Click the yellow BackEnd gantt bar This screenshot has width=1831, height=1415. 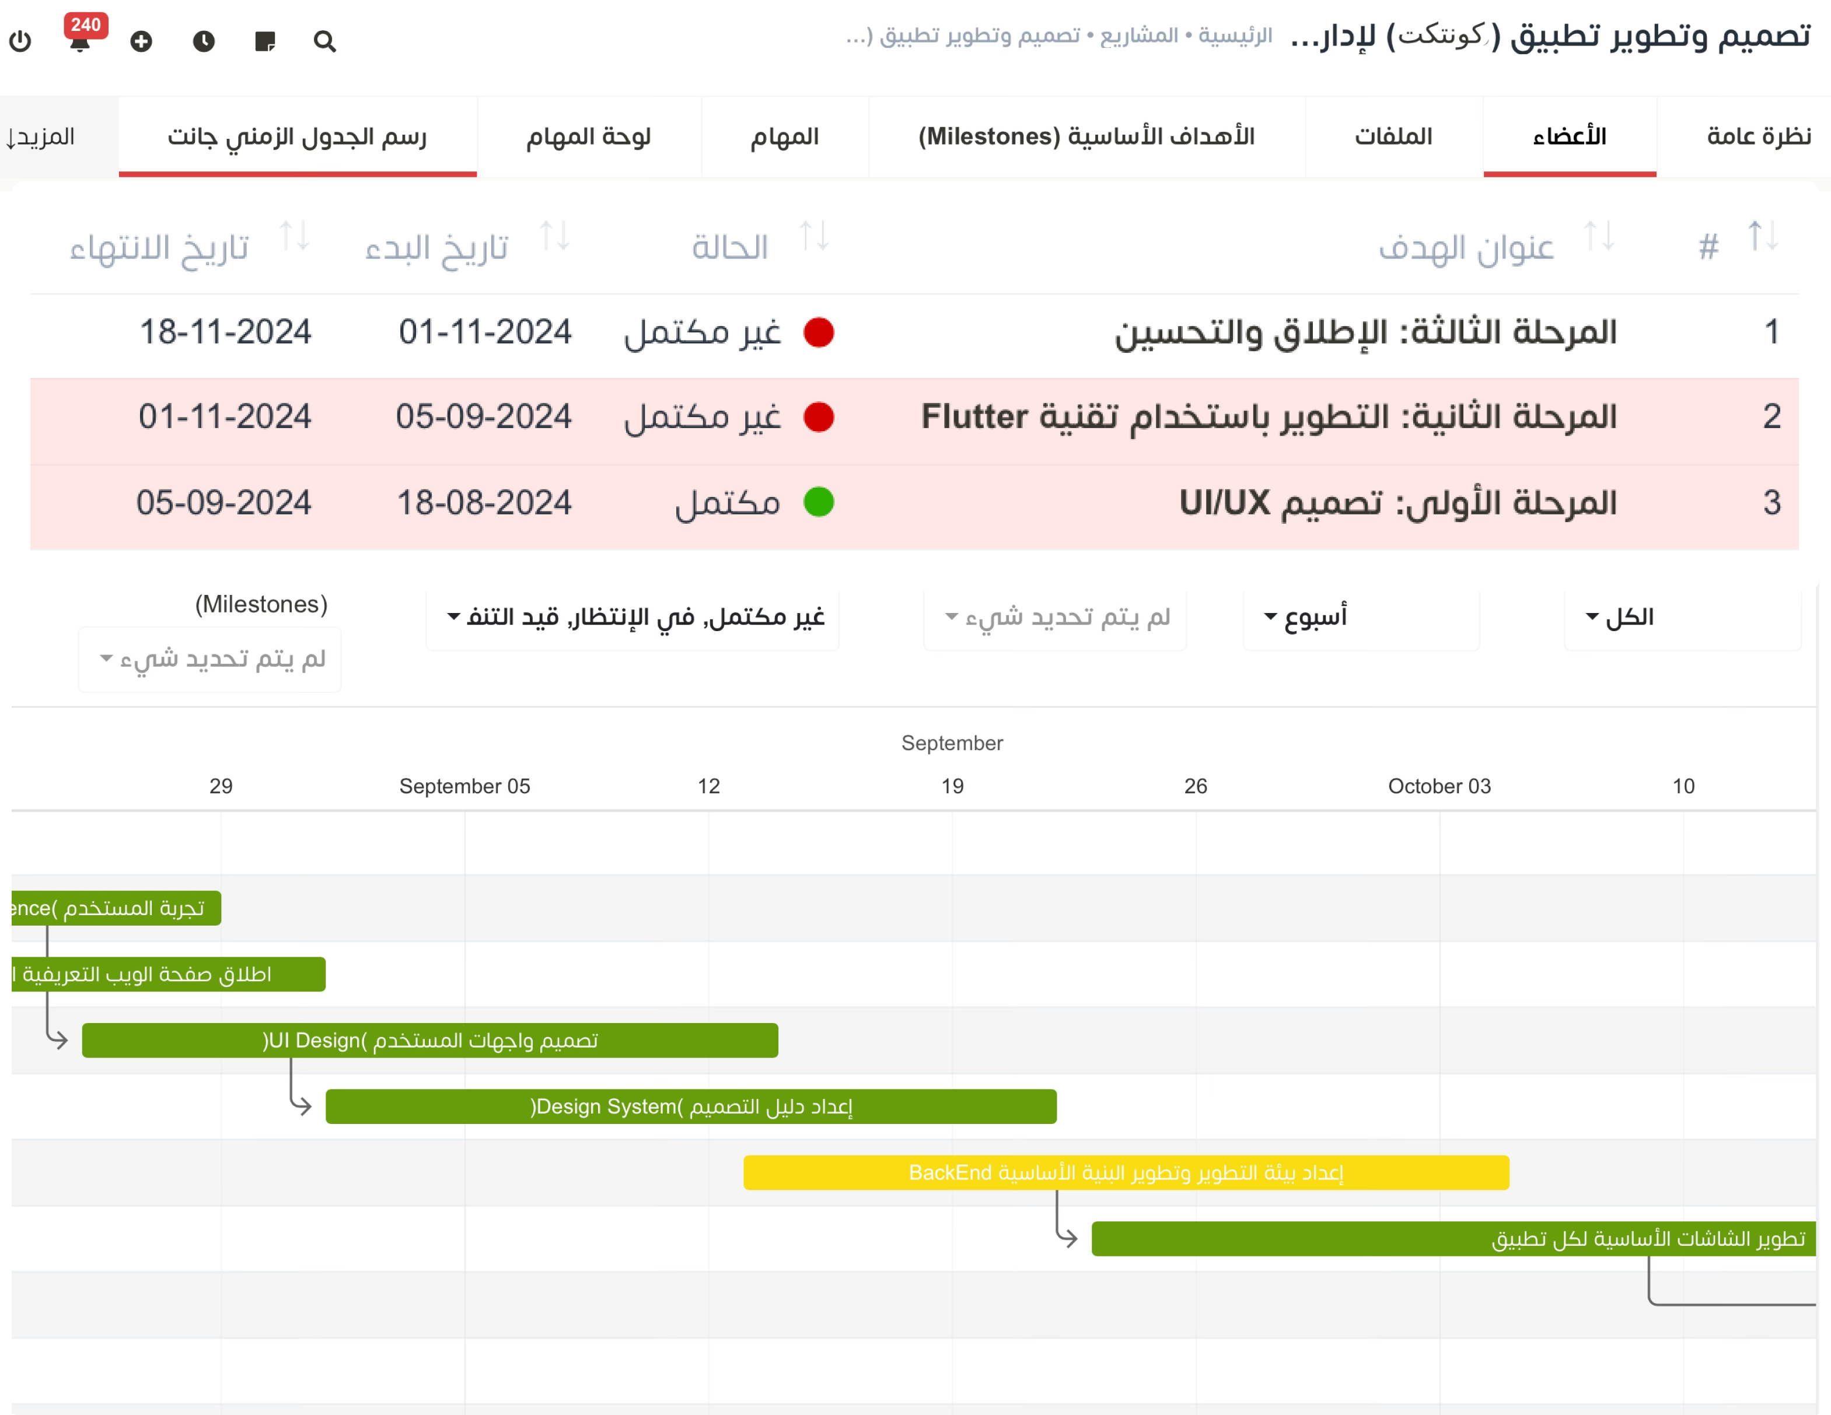(x=1126, y=1173)
